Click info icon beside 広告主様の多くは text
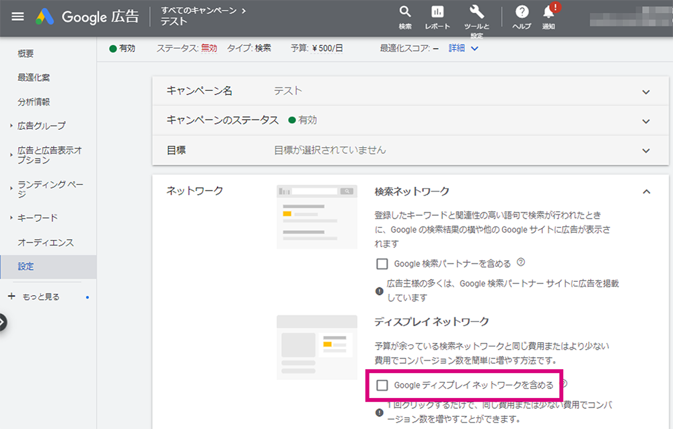Viewport: 673px width, 429px height. [x=379, y=291]
